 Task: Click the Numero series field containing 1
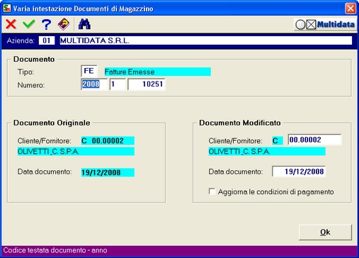[118, 84]
